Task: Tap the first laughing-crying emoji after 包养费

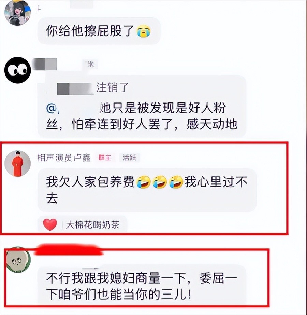Action: [144, 182]
